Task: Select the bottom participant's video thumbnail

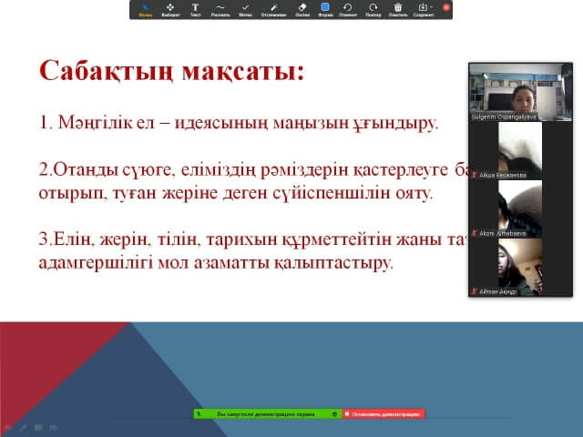Action: 520,267
